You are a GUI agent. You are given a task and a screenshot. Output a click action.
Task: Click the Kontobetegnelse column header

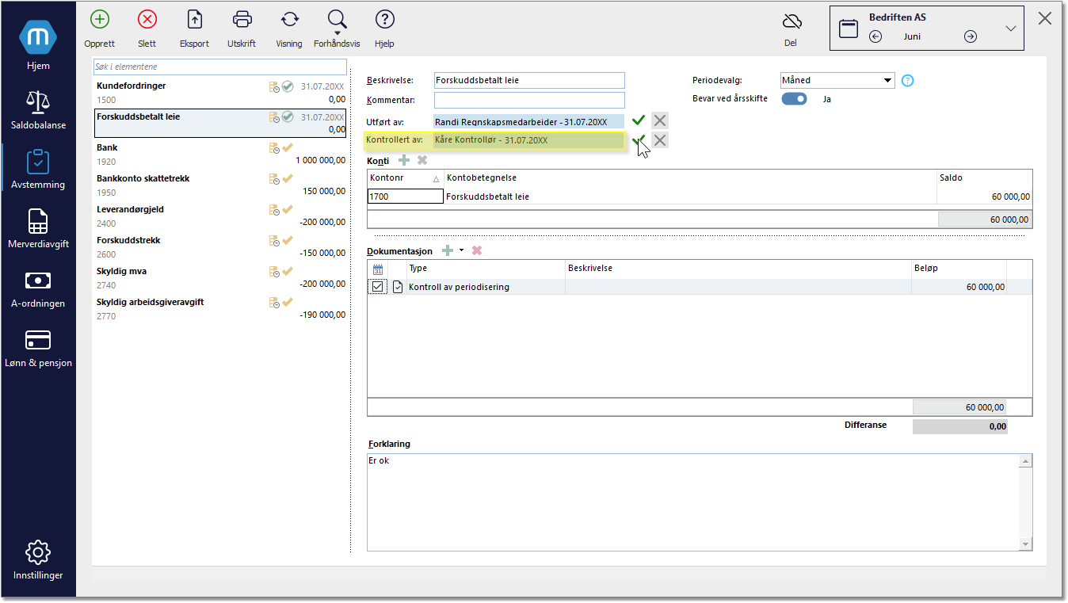[x=690, y=178]
